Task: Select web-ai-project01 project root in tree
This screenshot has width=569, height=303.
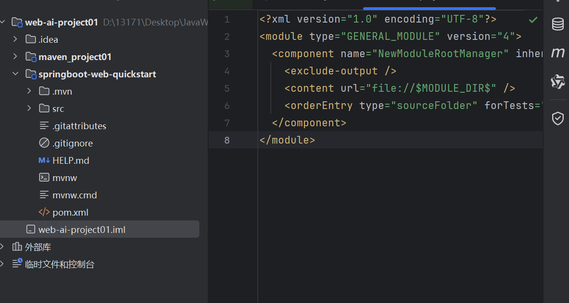Action: point(62,23)
